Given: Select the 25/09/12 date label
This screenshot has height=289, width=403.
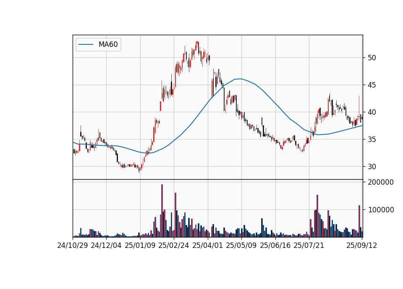Looking at the screenshot, I should click(x=362, y=245).
